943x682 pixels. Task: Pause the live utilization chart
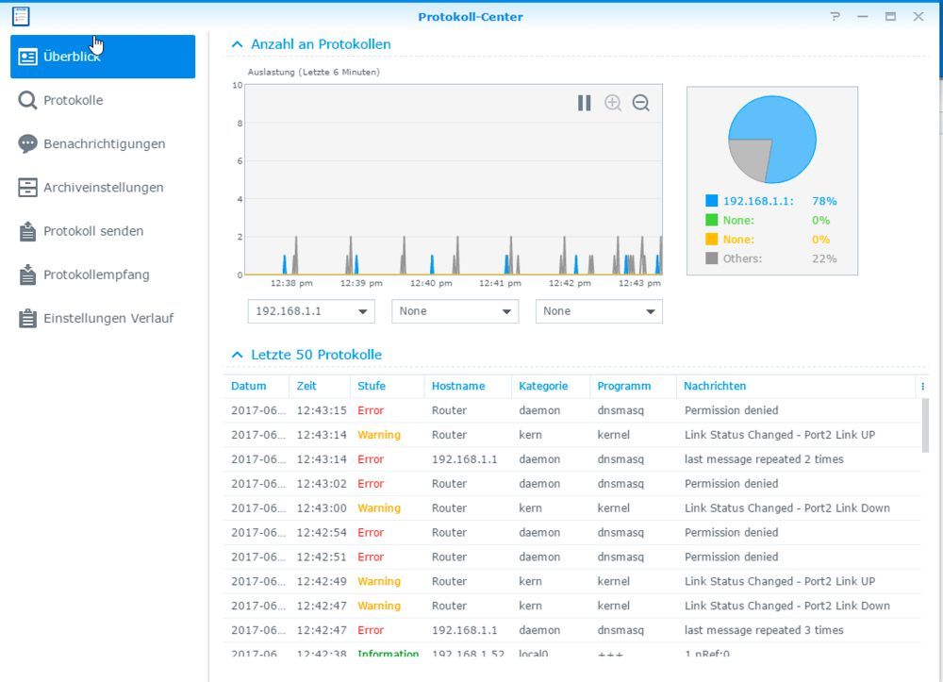point(584,104)
